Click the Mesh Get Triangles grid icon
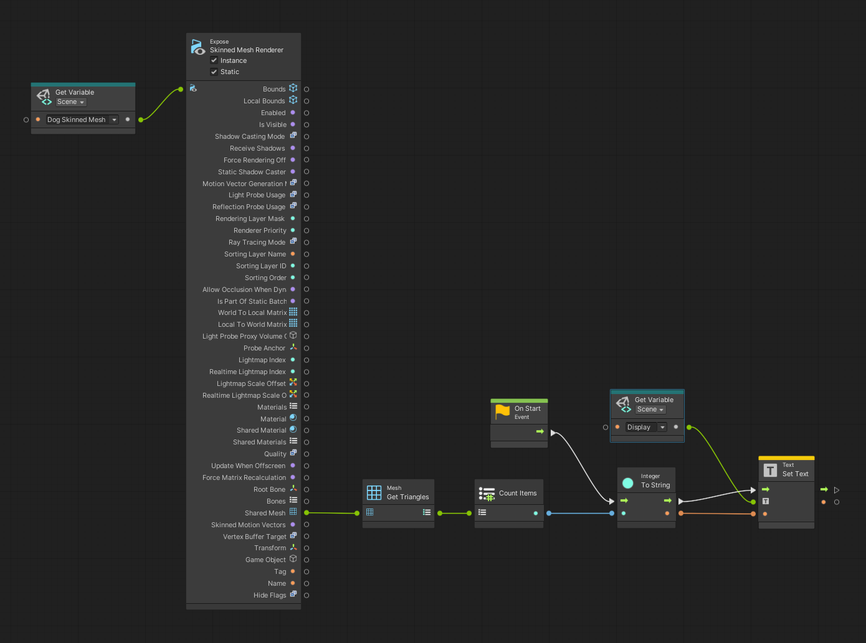This screenshot has height=643, width=866. point(374,492)
